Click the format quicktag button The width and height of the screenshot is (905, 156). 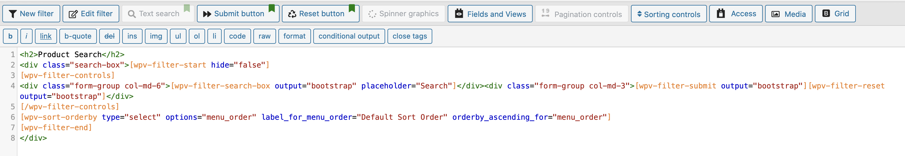pyautogui.click(x=294, y=36)
